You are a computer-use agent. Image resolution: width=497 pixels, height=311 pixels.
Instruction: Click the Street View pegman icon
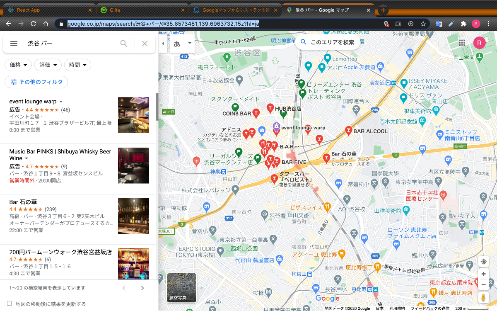(483, 298)
